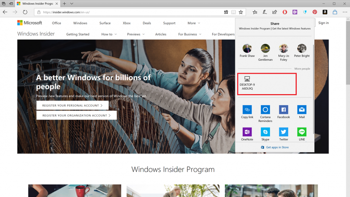Open Get apps in Store link

pyautogui.click(x=275, y=147)
